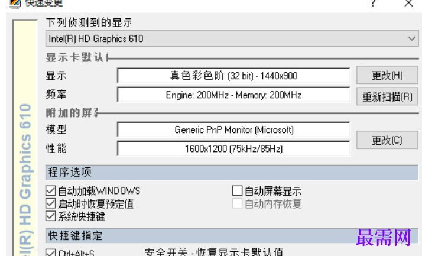Enable 自动屏幕显示 checkbox
The image size is (422, 256).
237,190
